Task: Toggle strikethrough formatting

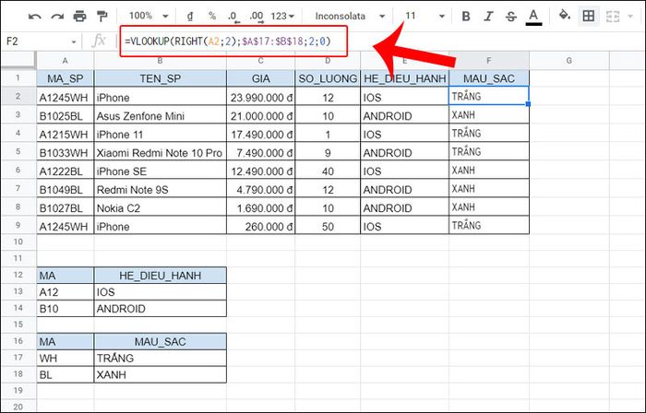Action: (x=511, y=17)
